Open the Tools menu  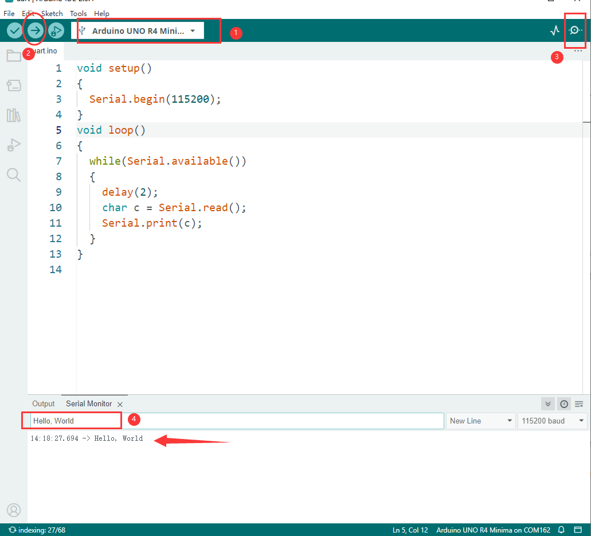click(x=78, y=14)
